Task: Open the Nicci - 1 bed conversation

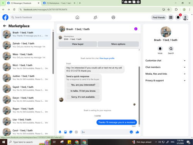Action: click(26, 67)
